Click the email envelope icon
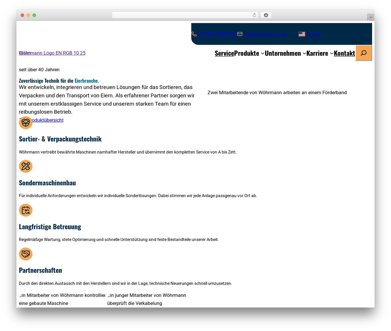This screenshot has height=331, width=391. pyautogui.click(x=240, y=34)
